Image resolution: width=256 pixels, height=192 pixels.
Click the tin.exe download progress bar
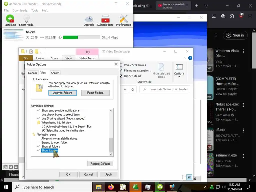pyautogui.click(x=81, y=37)
